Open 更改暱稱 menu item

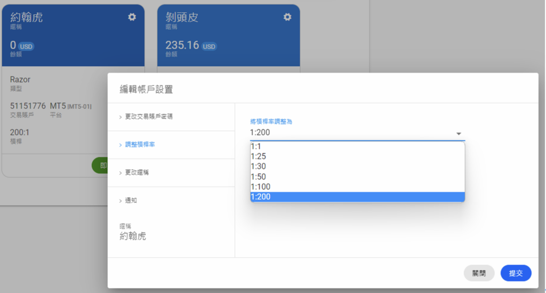(x=138, y=172)
